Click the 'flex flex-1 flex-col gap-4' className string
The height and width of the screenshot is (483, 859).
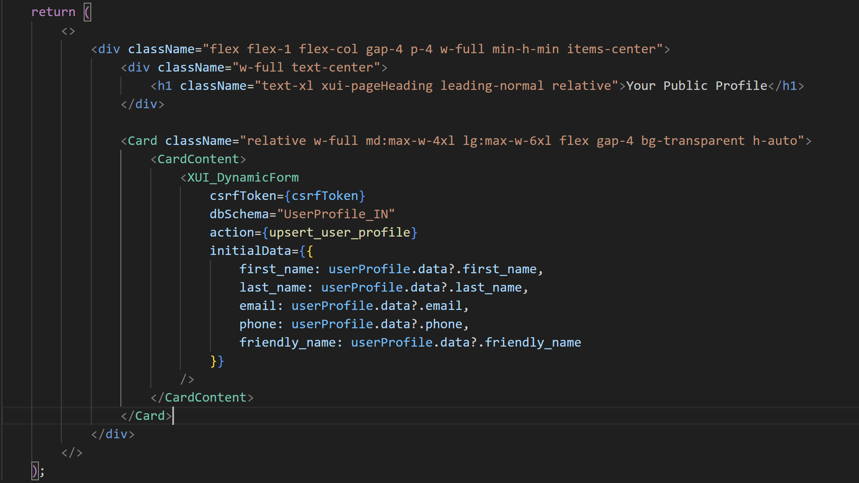click(x=306, y=49)
